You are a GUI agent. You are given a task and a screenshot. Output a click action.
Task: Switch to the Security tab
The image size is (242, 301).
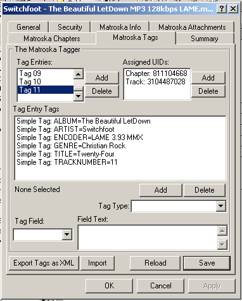[70, 27]
